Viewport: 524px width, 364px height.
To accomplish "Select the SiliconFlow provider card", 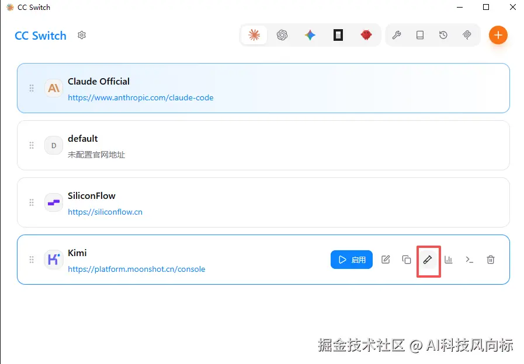I will [263, 202].
